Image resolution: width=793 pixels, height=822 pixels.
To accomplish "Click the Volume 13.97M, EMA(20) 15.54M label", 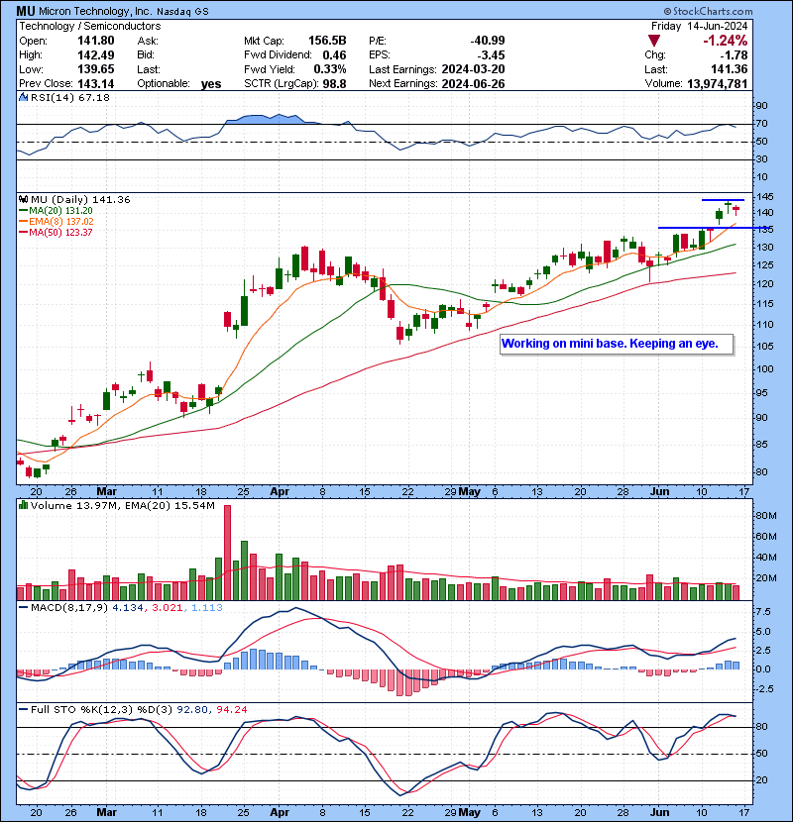I will tap(122, 506).
